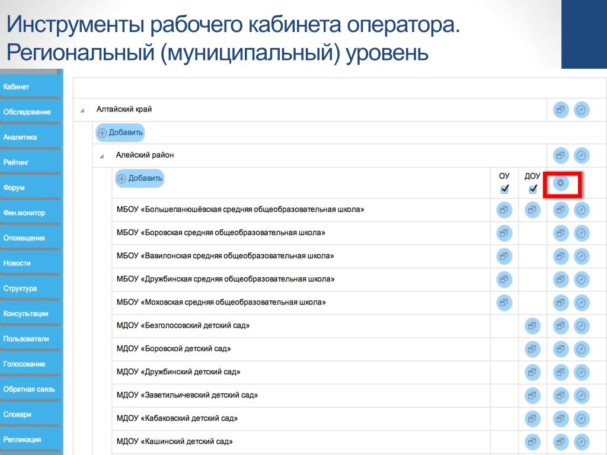Uncheck the ДОУ checkbox

tap(533, 189)
